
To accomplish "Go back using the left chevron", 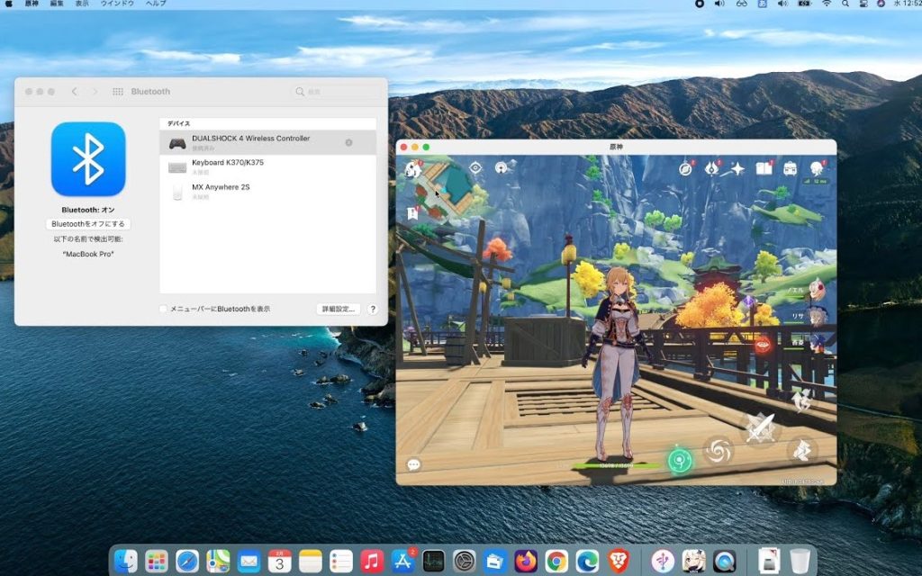I will click(74, 92).
